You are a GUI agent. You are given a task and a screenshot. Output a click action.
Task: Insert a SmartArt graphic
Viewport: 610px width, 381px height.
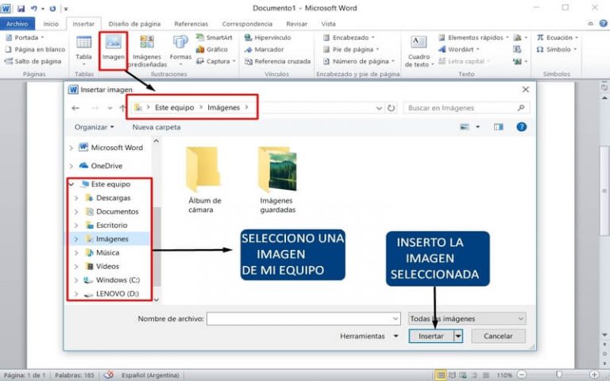pyautogui.click(x=214, y=38)
